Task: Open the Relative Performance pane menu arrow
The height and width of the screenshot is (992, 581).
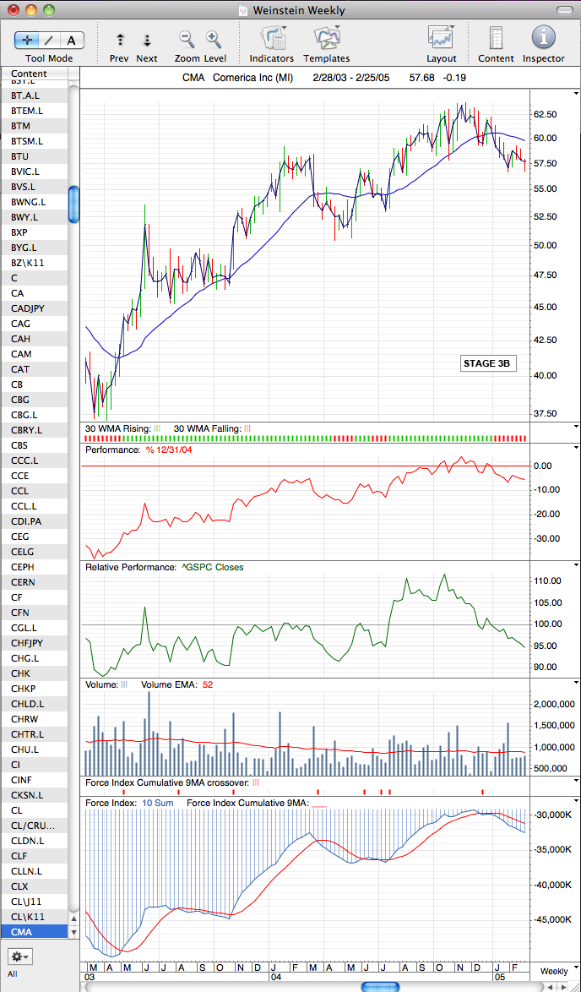Action: coord(576,564)
